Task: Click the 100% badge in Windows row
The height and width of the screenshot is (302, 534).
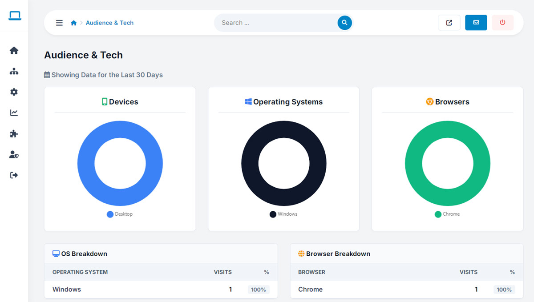Action: (x=259, y=290)
